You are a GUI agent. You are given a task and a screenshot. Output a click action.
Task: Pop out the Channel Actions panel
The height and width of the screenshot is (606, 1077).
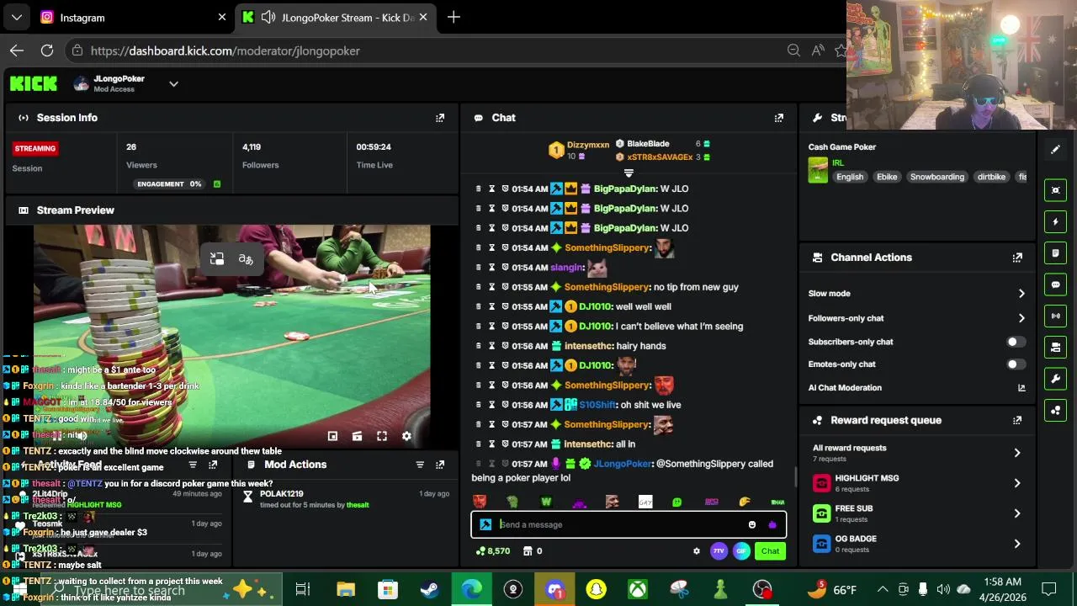pyautogui.click(x=1017, y=258)
